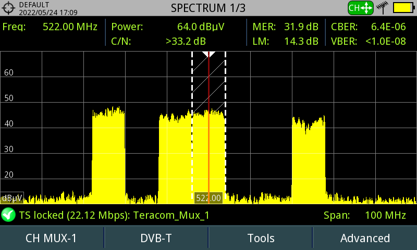417x250 pixels.
Task: Select the 522.00 MHz frequency value
Action: (x=70, y=27)
